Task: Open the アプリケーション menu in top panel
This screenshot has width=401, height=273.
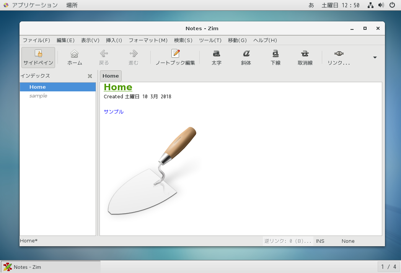Action: 30,5
